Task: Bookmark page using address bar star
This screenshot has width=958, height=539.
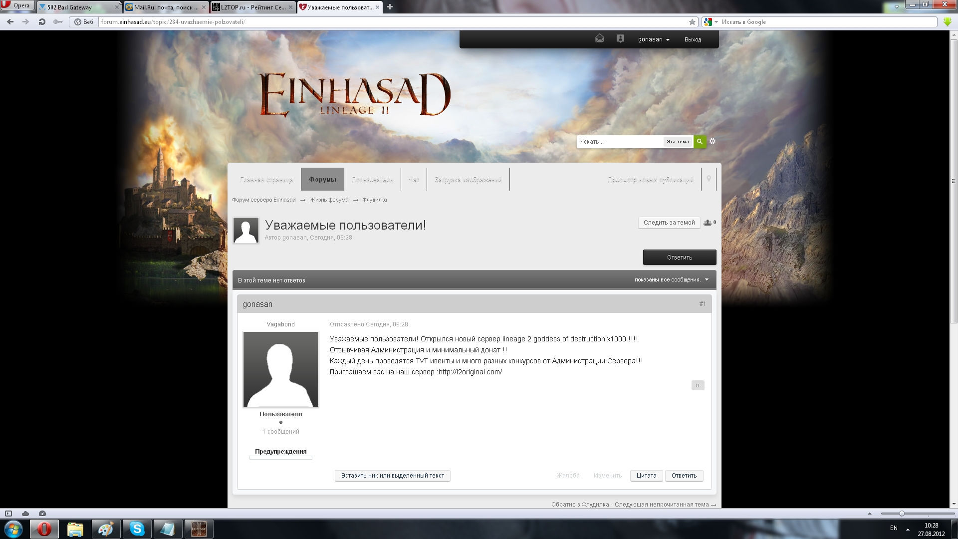Action: 692,22
